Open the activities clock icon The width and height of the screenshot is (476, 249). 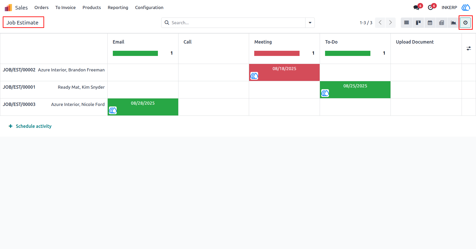coord(430,7)
